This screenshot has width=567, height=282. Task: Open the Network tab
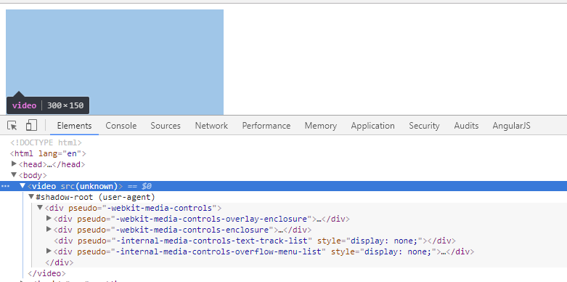click(x=211, y=126)
